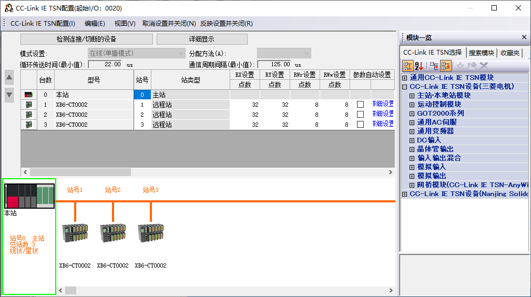Check parameter auto-setting box for station 3
This screenshot has width=531, height=297.
pyautogui.click(x=360, y=125)
